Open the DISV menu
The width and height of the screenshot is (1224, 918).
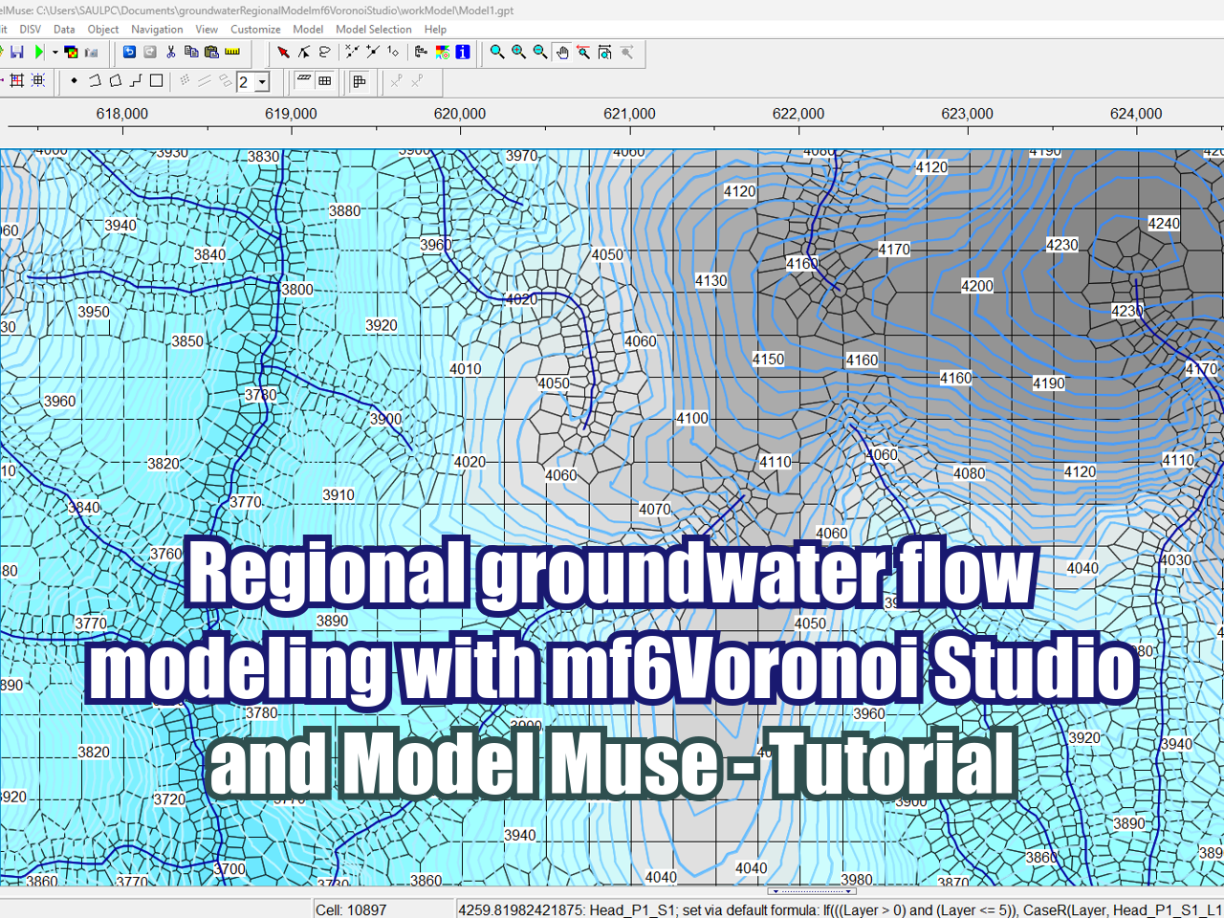tap(31, 30)
